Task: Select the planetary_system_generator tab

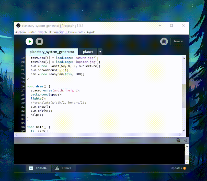Action: point(52,52)
